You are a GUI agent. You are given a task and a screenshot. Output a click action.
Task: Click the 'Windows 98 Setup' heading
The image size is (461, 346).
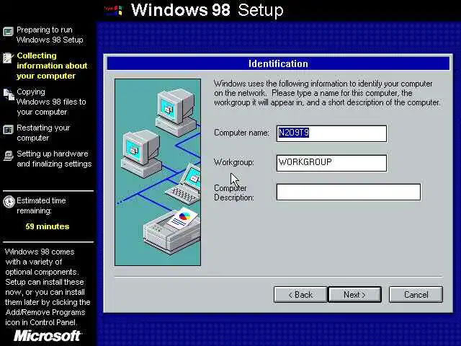[x=207, y=10]
